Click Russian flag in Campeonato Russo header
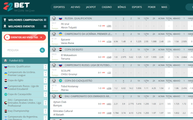This screenshot has width=193, height=120. coord(60,65)
